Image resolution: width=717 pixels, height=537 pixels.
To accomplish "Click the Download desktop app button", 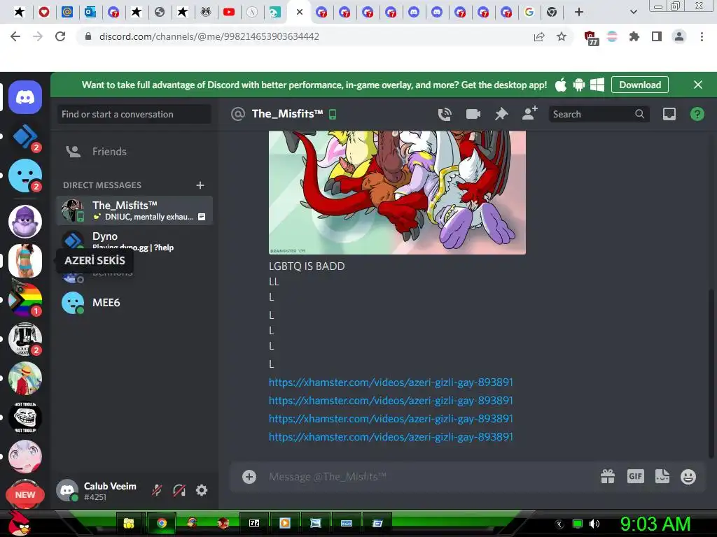I will [x=640, y=85].
